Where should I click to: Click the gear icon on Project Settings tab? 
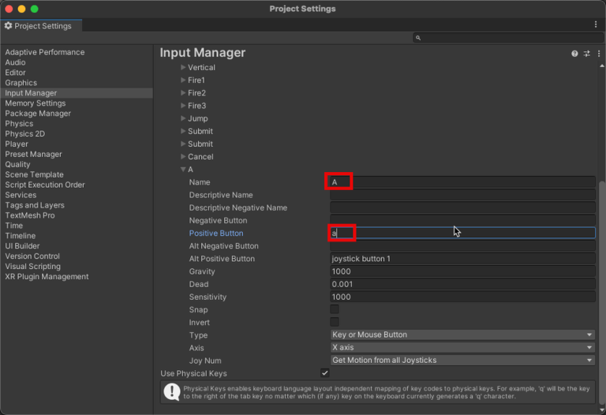click(x=9, y=26)
